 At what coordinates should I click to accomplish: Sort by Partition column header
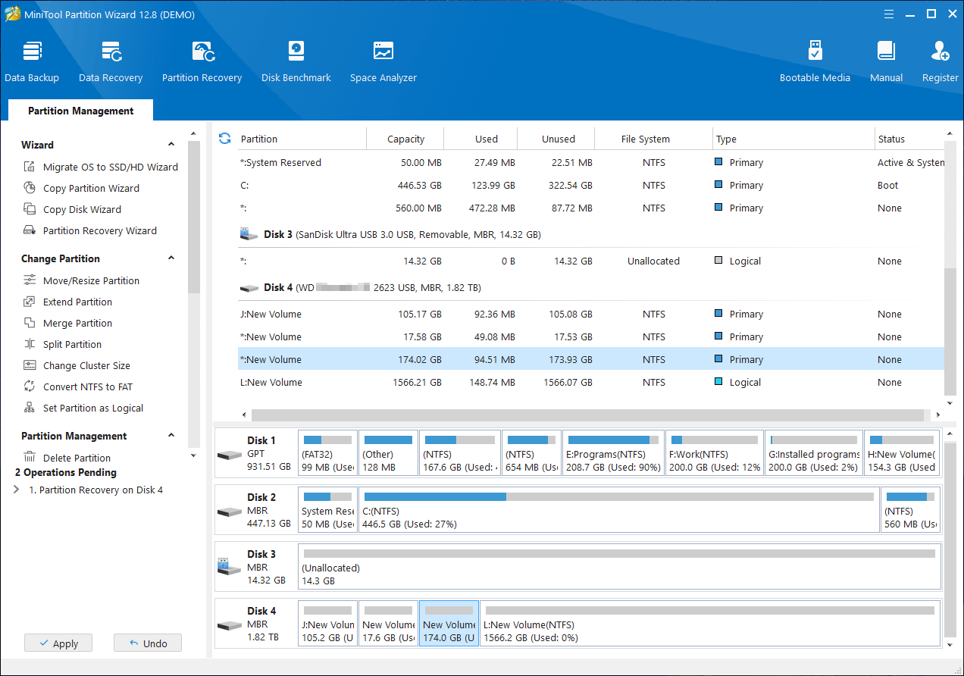coord(302,139)
